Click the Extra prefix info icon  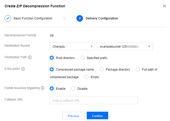point(23,69)
